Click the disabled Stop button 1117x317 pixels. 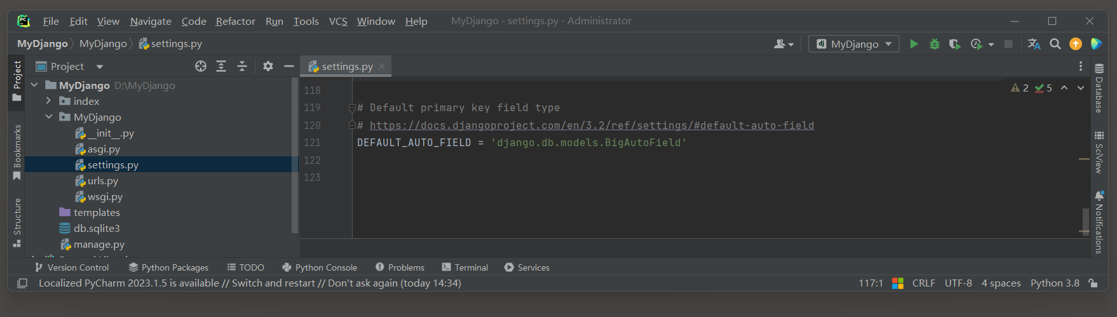pyautogui.click(x=1008, y=44)
